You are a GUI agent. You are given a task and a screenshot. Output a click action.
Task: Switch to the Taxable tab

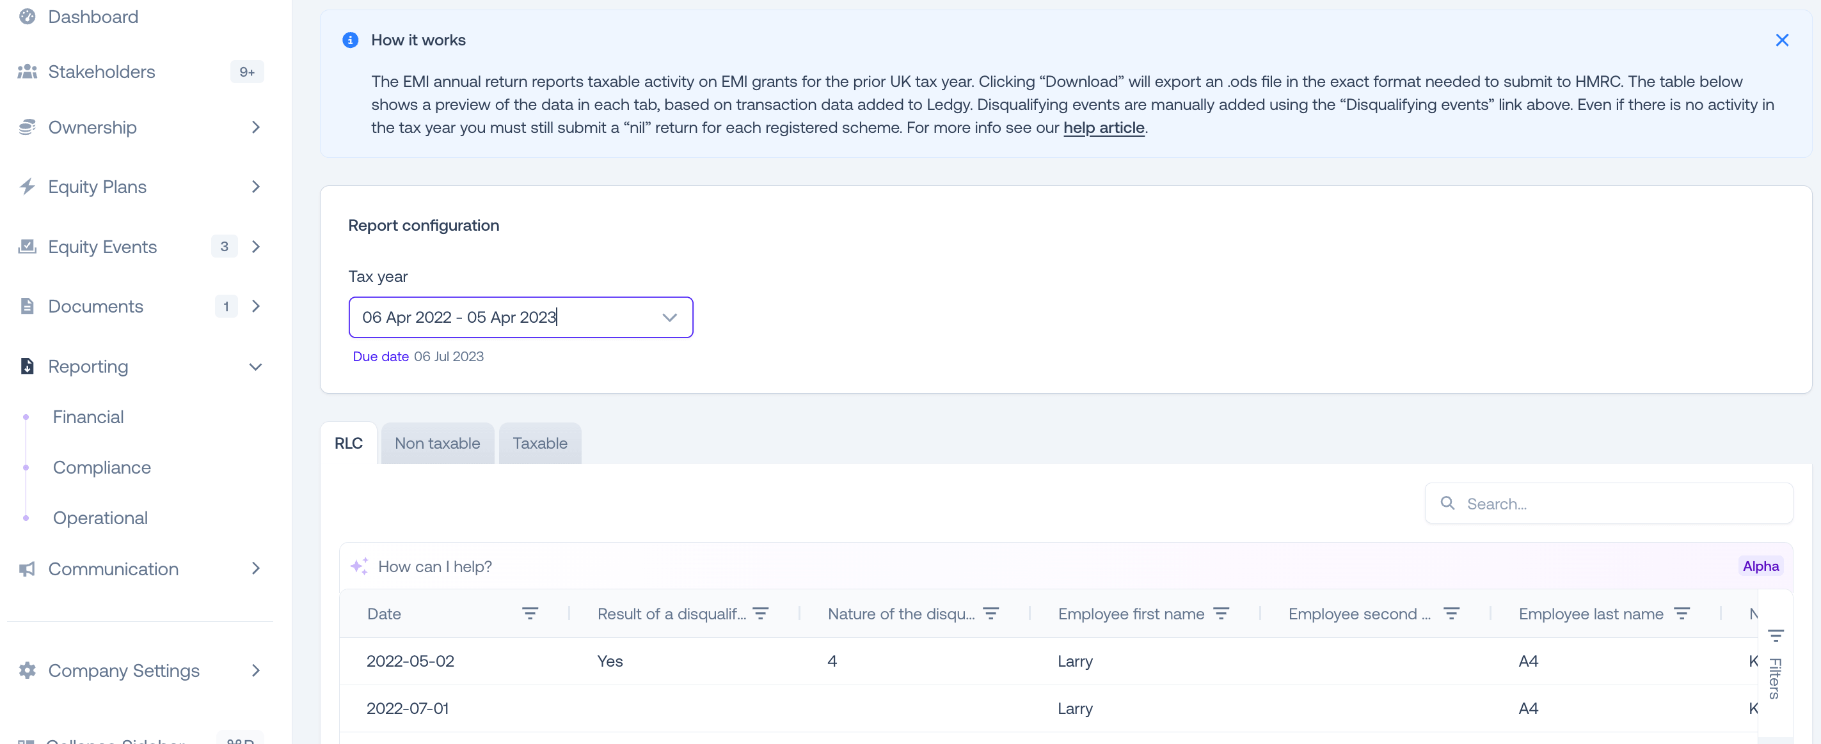tap(539, 444)
